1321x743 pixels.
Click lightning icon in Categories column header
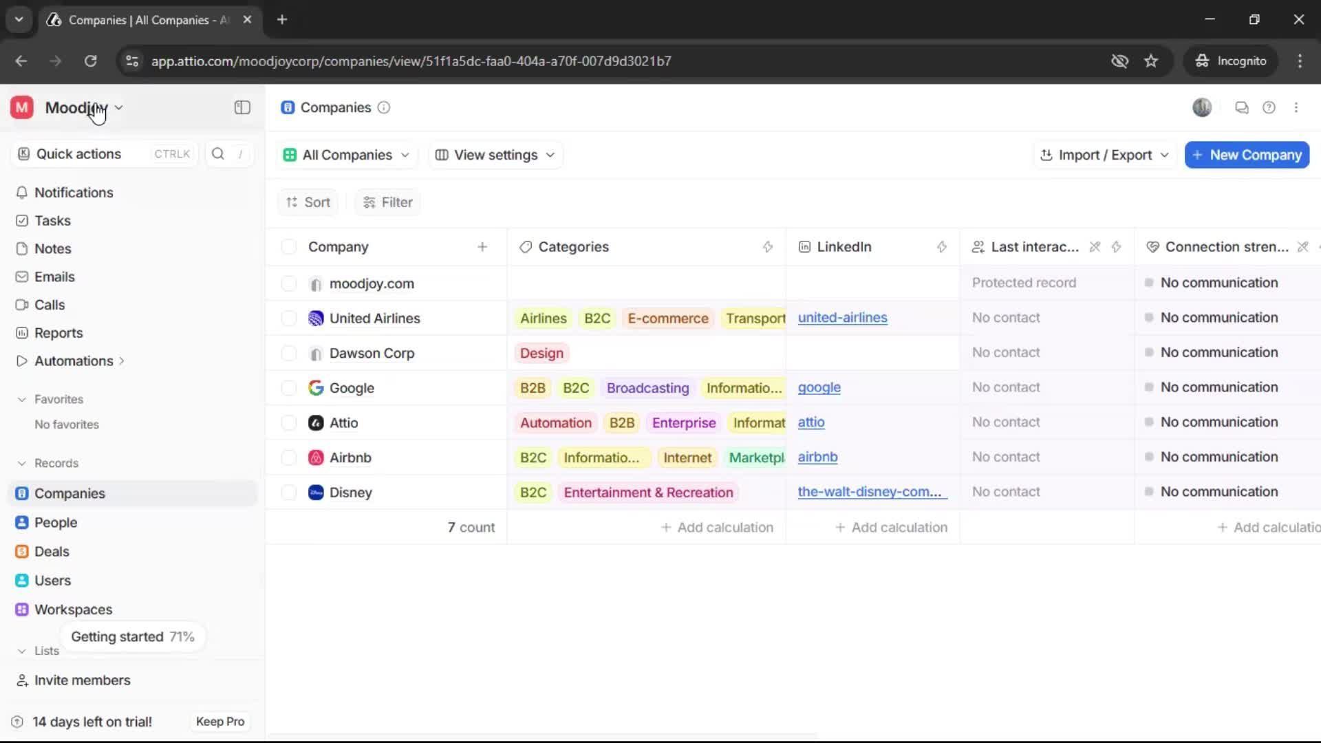click(768, 247)
